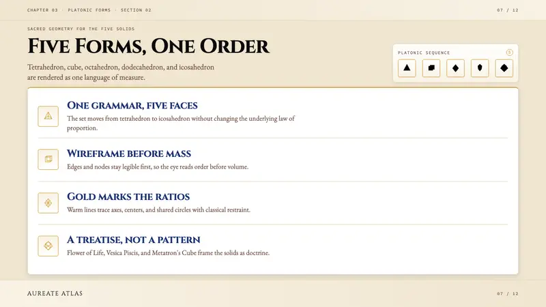This screenshot has width=546, height=307.
Task: Click the '07 / 12' page counter in footer
Action: [x=508, y=294]
